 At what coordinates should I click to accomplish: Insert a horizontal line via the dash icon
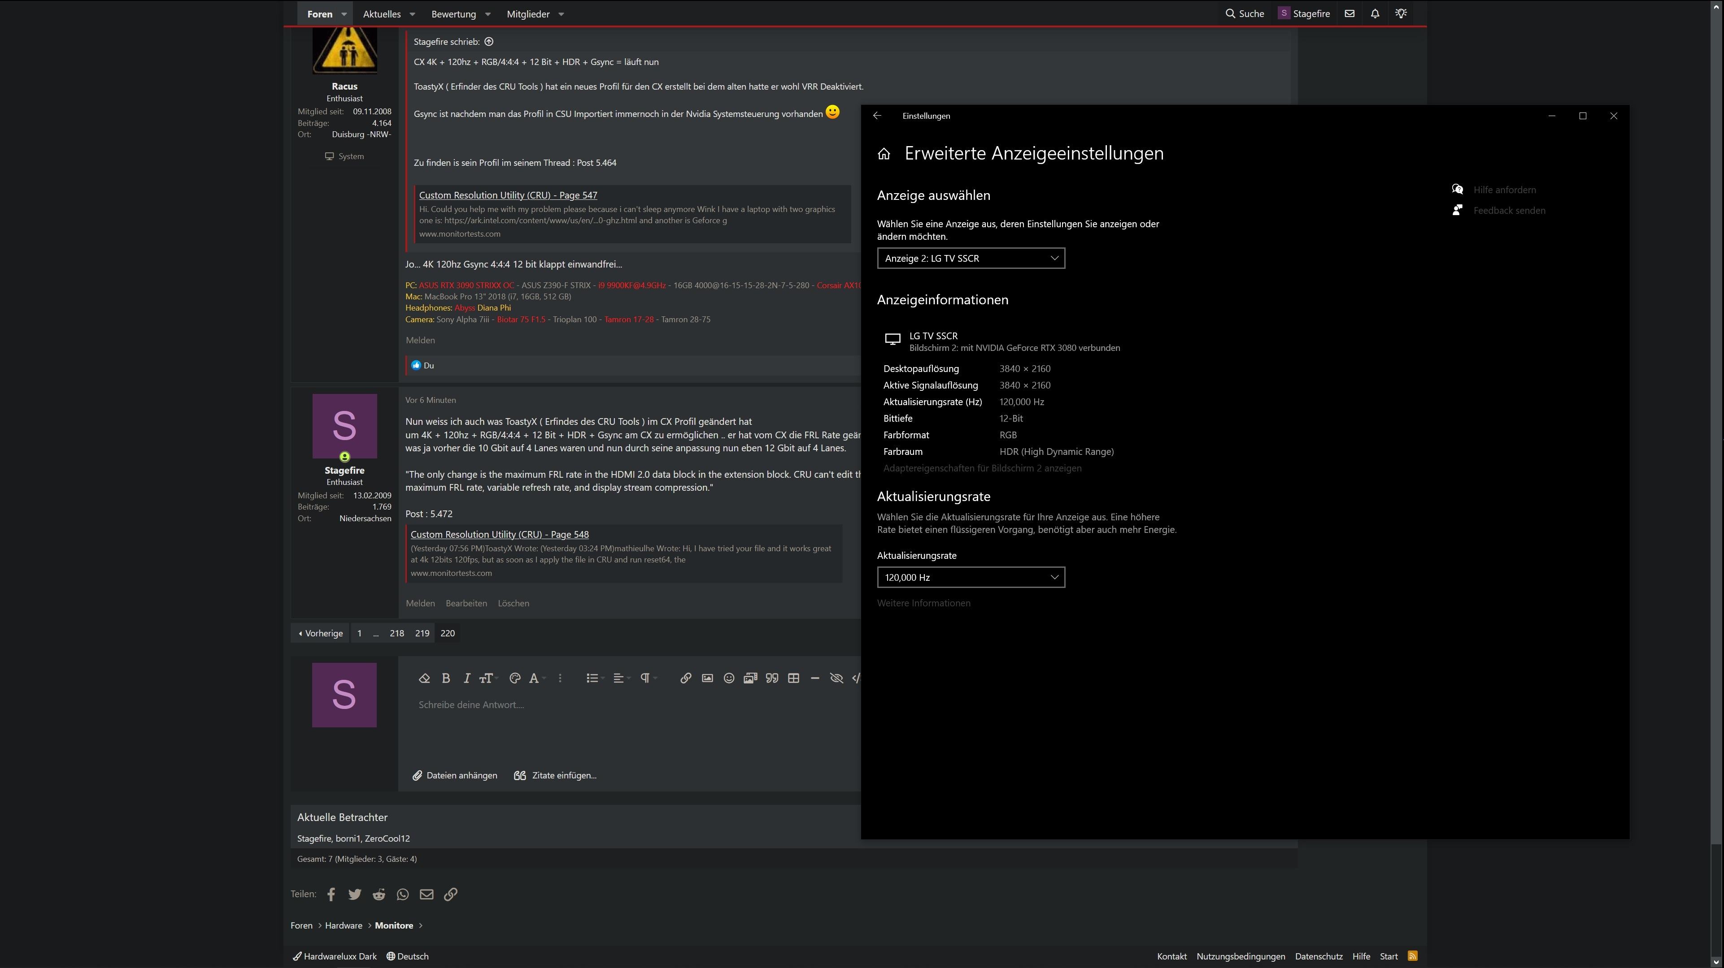(x=815, y=678)
